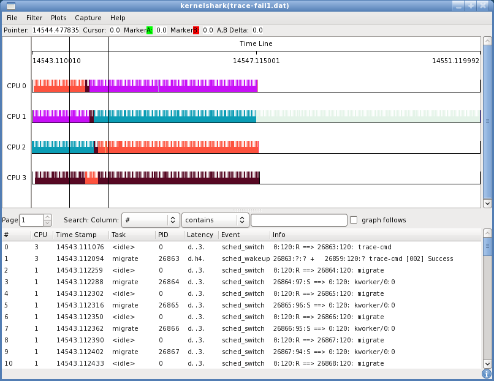Open the Help menu
This screenshot has height=381, width=494.
coord(118,18)
